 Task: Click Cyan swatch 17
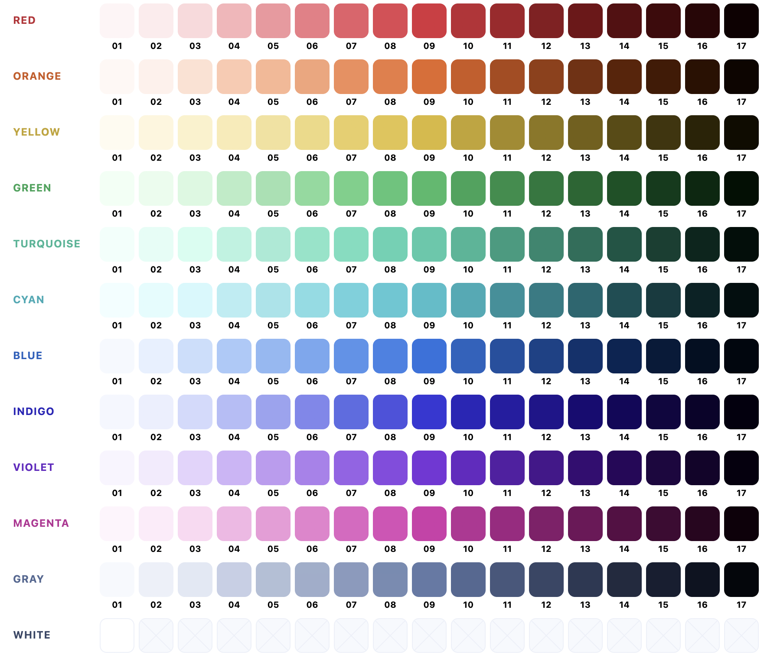(x=741, y=300)
